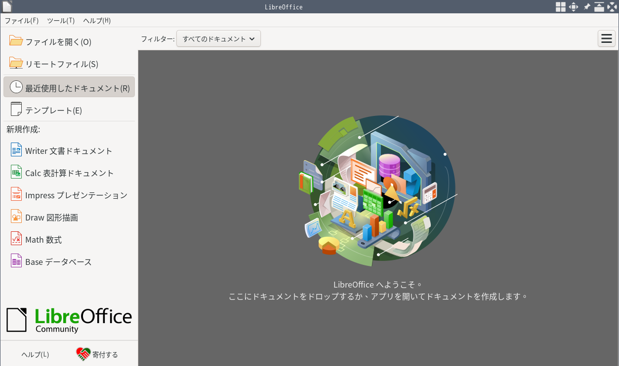Viewport: 619px width, 366px height.
Task: Click the LibreOffice Community logo
Action: click(x=69, y=319)
